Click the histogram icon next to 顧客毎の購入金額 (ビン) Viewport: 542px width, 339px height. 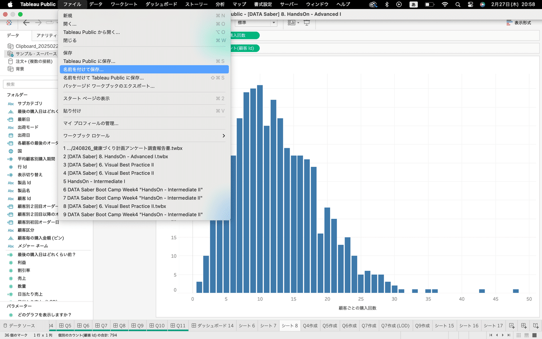point(11,238)
